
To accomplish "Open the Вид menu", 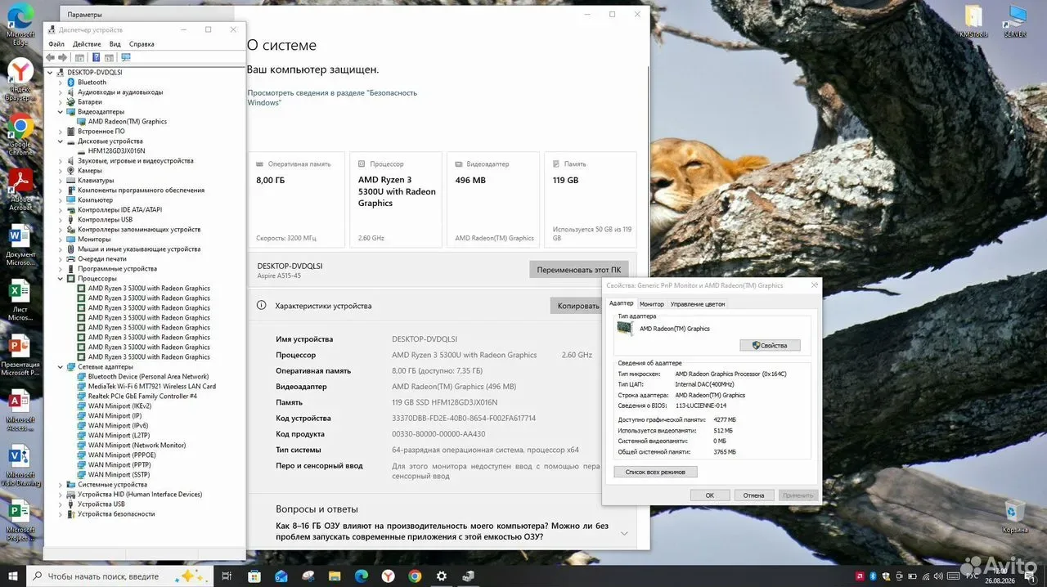I will [x=115, y=44].
